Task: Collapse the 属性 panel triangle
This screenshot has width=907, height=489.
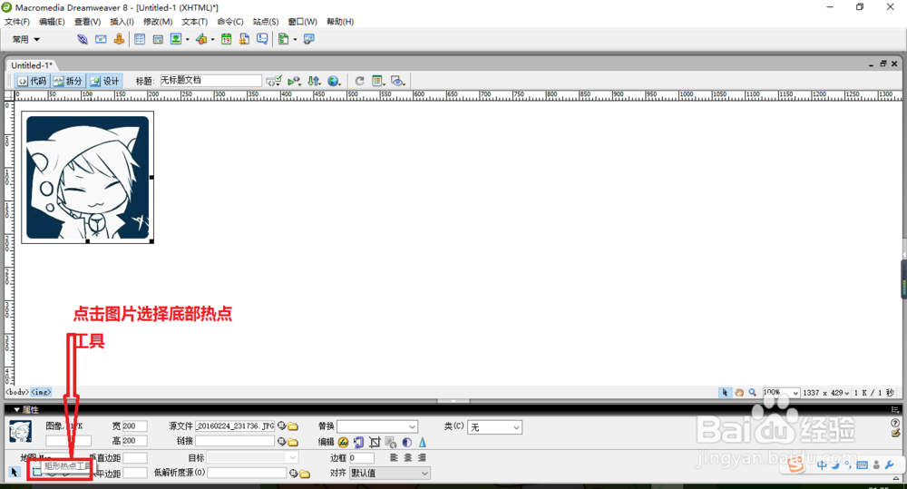Action: click(16, 410)
